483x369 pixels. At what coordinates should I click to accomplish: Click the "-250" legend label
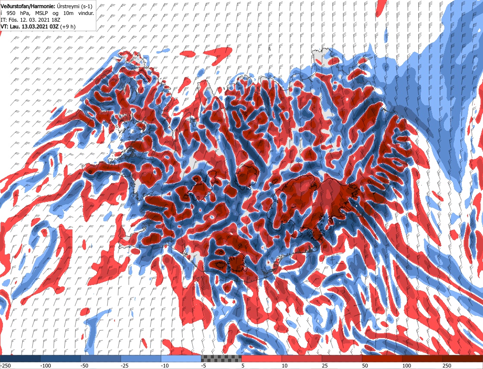(5, 366)
